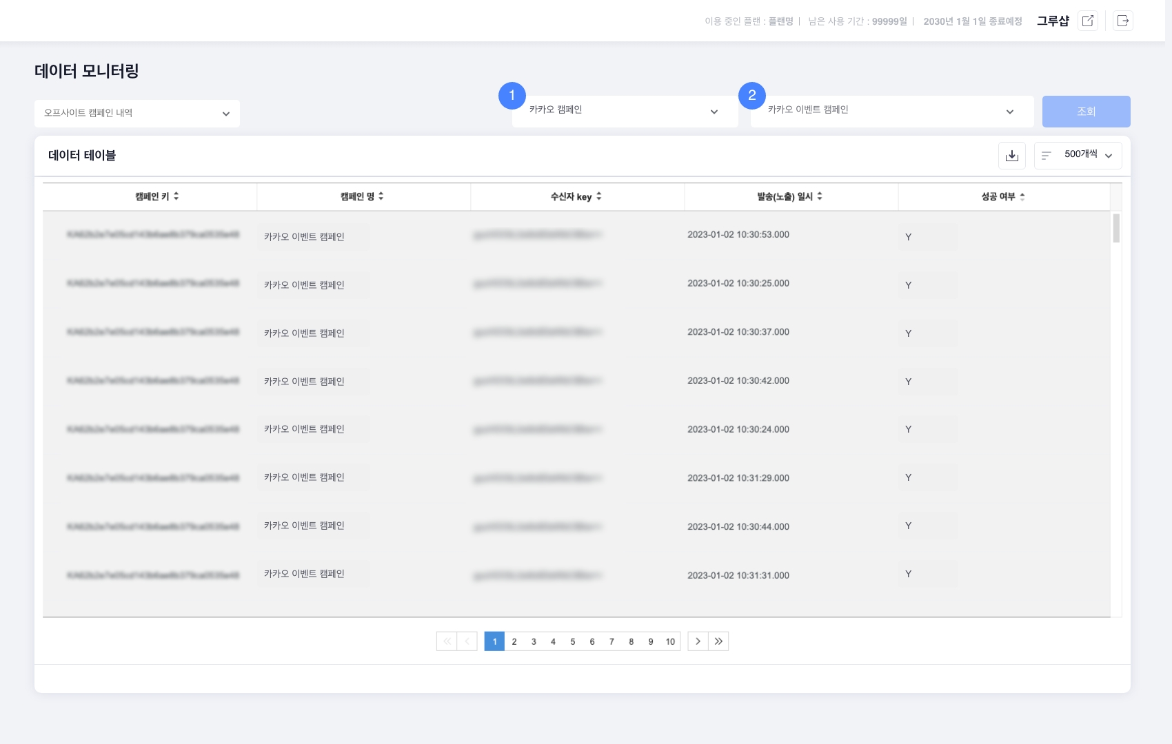Click the 그루샵 account name
Image resolution: width=1172 pixels, height=744 pixels.
click(1052, 21)
